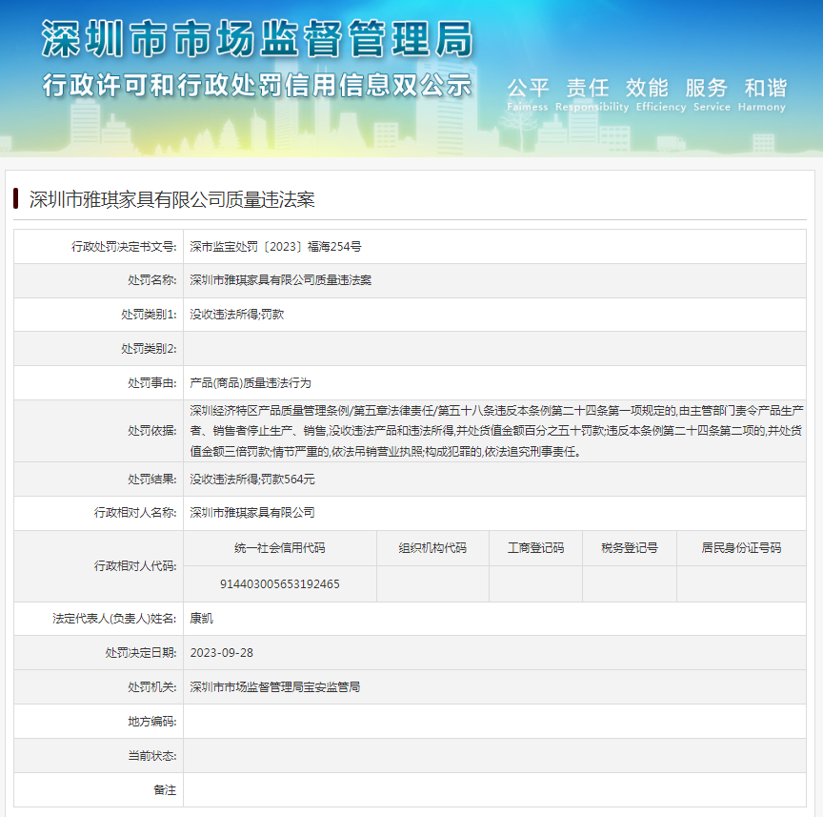Click the 行政相对人名称 company name value

pos(252,512)
